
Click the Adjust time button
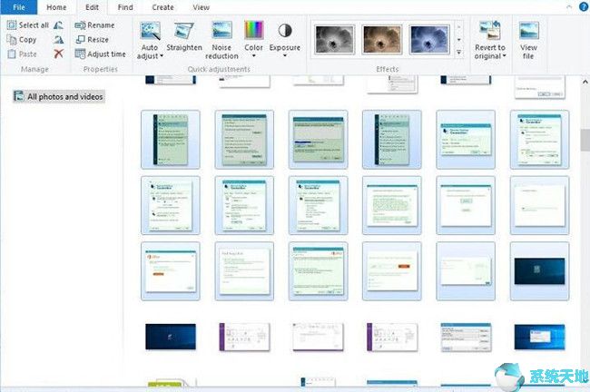(x=101, y=54)
